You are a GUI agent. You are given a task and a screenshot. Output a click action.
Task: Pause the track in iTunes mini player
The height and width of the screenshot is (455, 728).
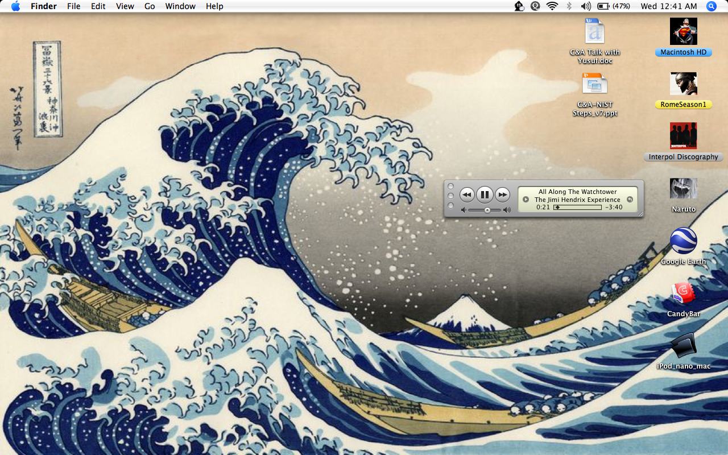(x=485, y=195)
